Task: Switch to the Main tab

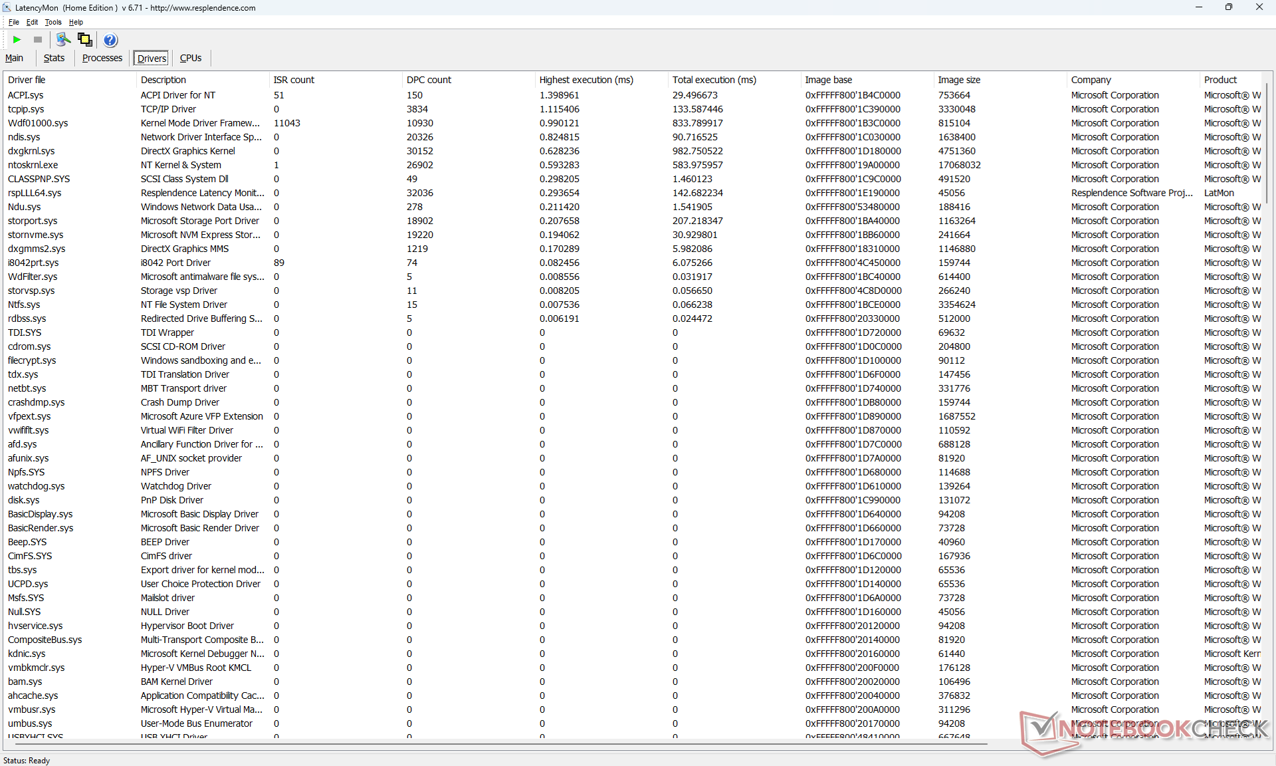Action: [x=14, y=58]
